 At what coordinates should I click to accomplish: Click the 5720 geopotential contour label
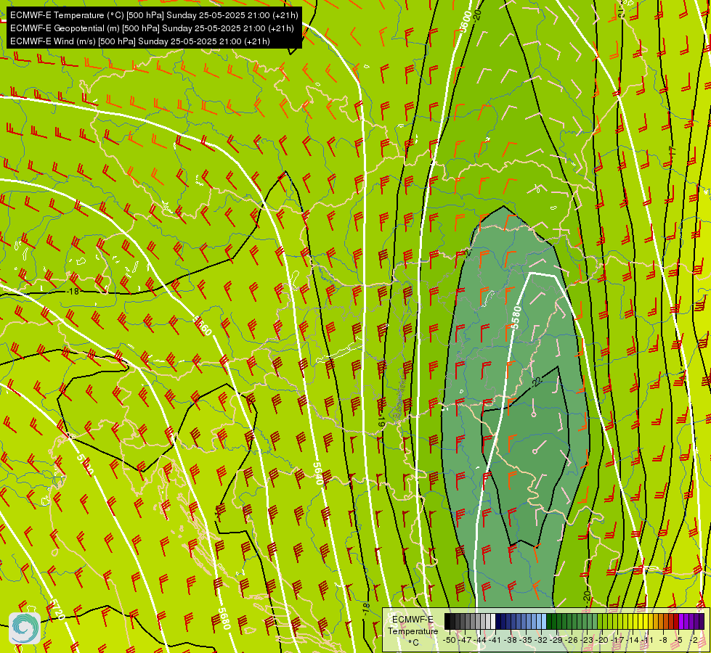(x=57, y=609)
